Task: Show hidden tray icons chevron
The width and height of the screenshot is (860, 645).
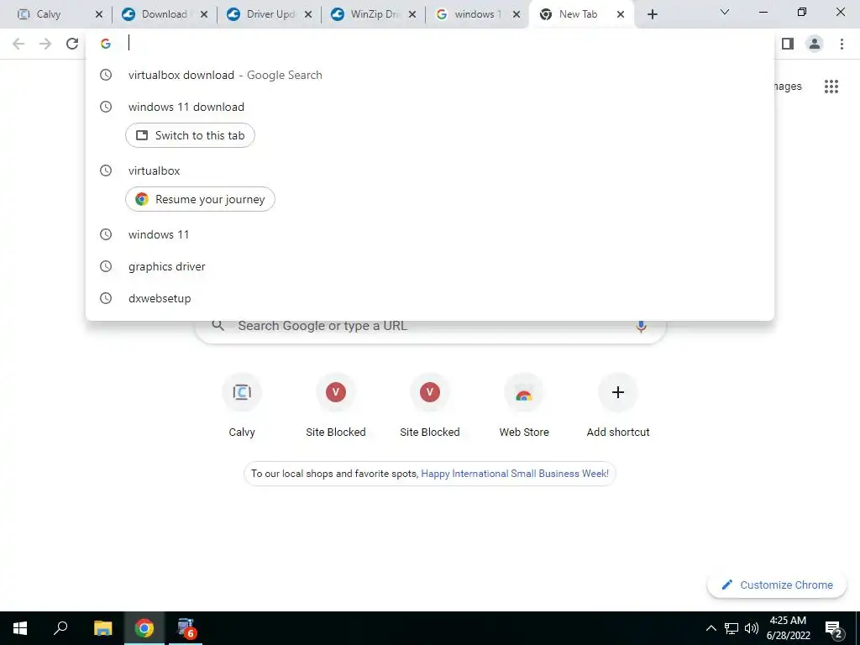Action: [x=711, y=628]
